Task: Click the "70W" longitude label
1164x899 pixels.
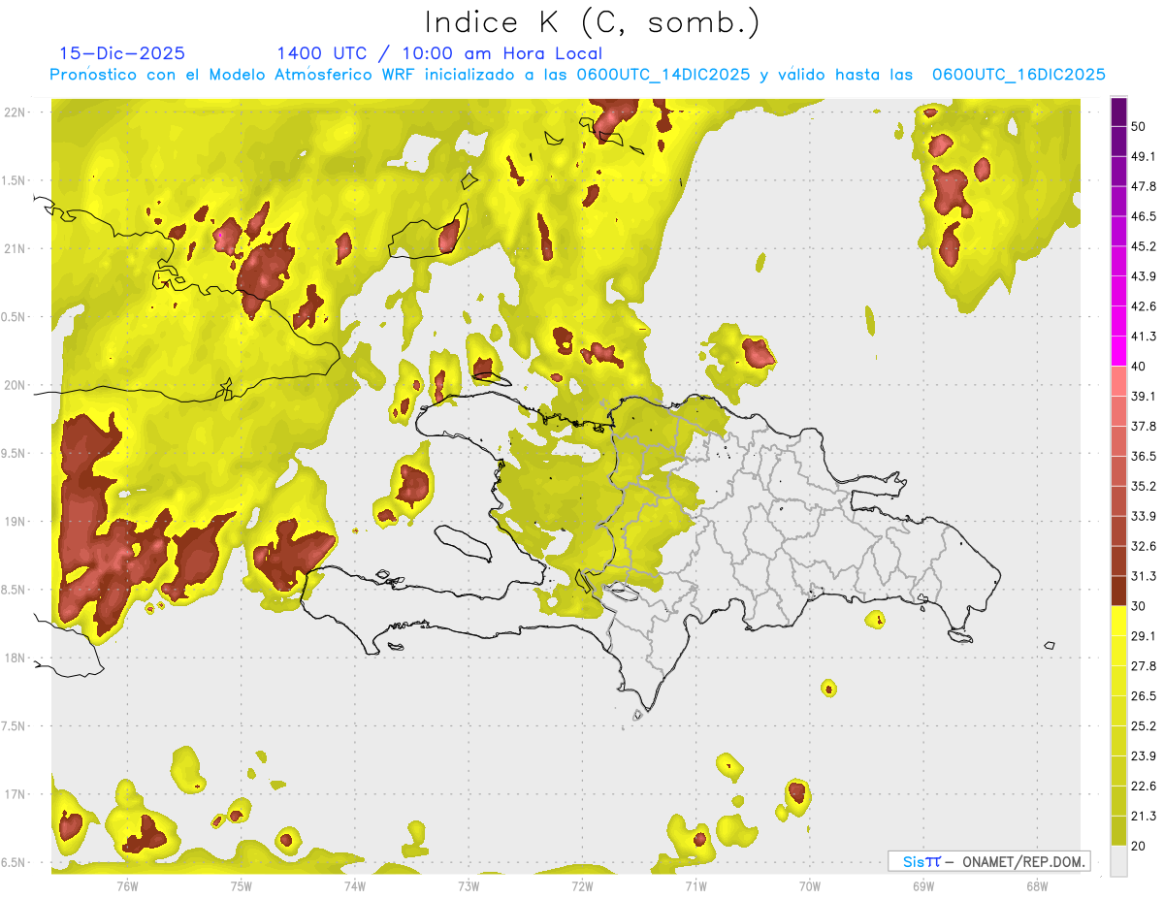Action: tap(810, 885)
